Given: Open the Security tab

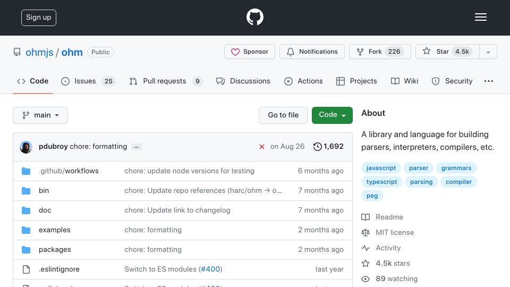Looking at the screenshot, I should (x=452, y=81).
